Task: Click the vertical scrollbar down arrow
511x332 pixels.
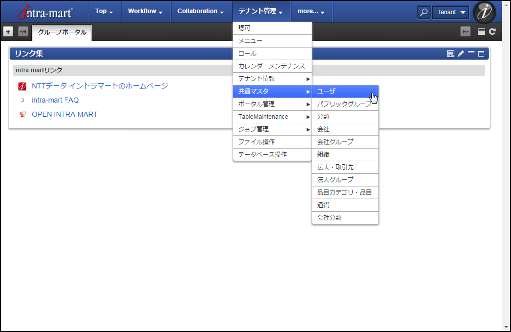Action: (506, 326)
